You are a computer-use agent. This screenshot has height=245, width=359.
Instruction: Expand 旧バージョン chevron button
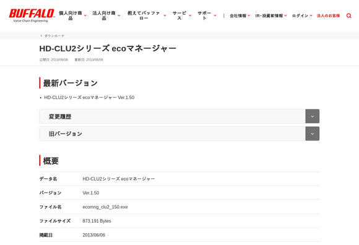point(313,134)
